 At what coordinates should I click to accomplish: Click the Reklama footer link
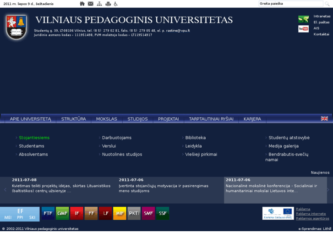coord(303,209)
